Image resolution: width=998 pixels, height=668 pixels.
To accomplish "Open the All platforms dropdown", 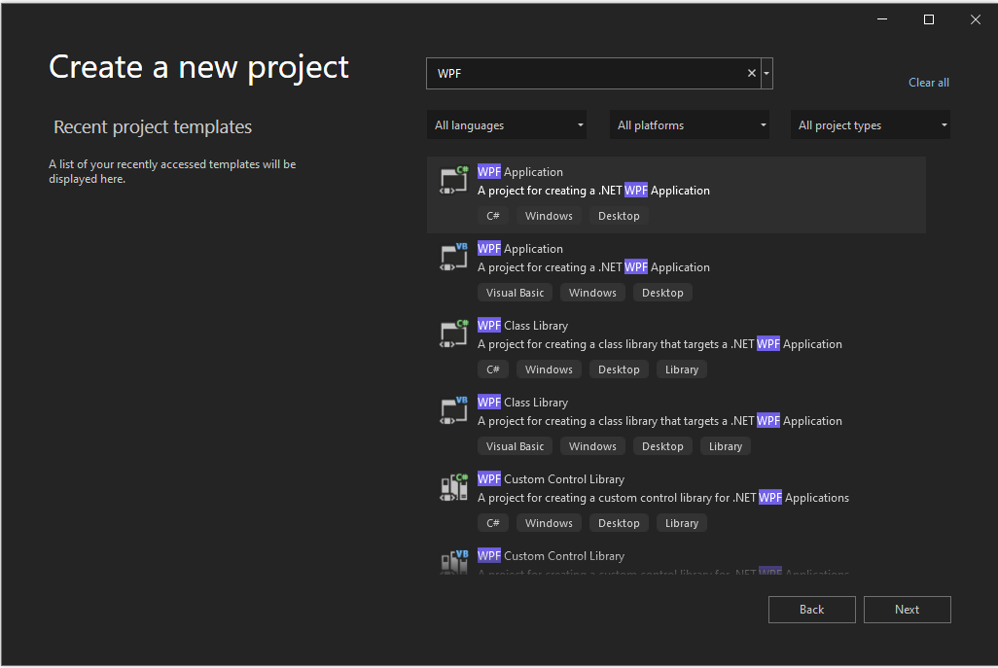I will (x=690, y=124).
